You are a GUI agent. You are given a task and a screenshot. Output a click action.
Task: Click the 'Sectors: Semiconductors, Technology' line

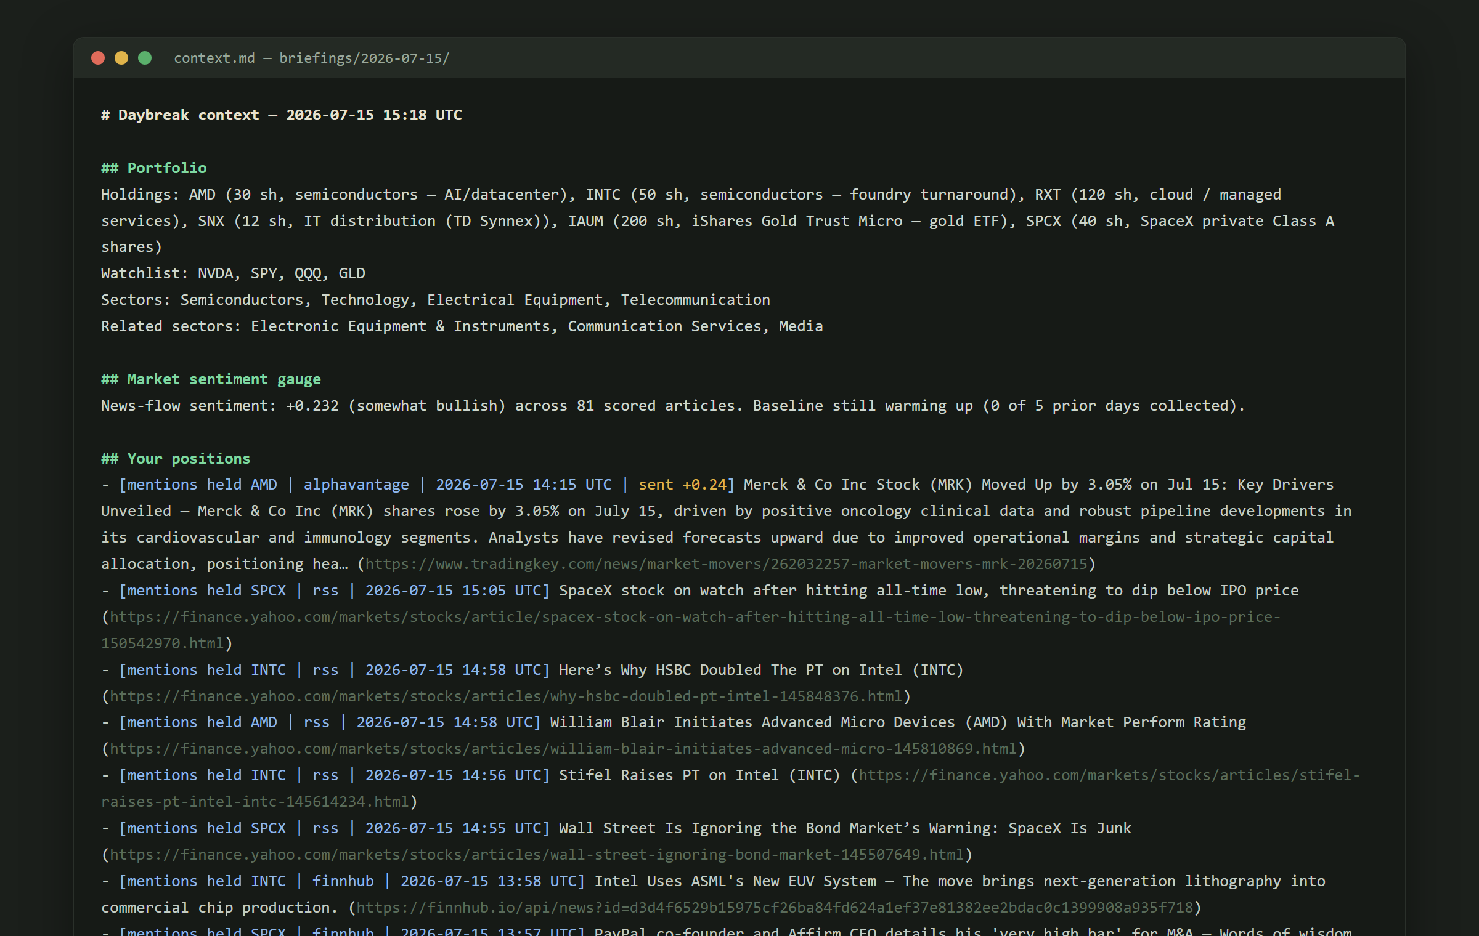click(436, 300)
